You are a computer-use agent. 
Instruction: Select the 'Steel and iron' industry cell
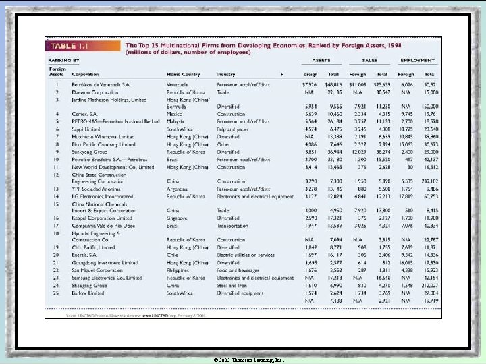point(232,286)
